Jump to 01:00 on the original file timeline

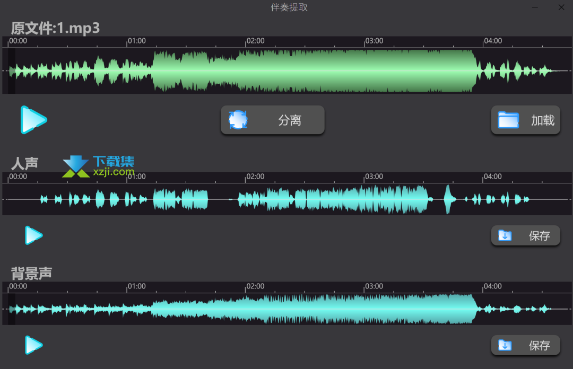click(x=136, y=41)
